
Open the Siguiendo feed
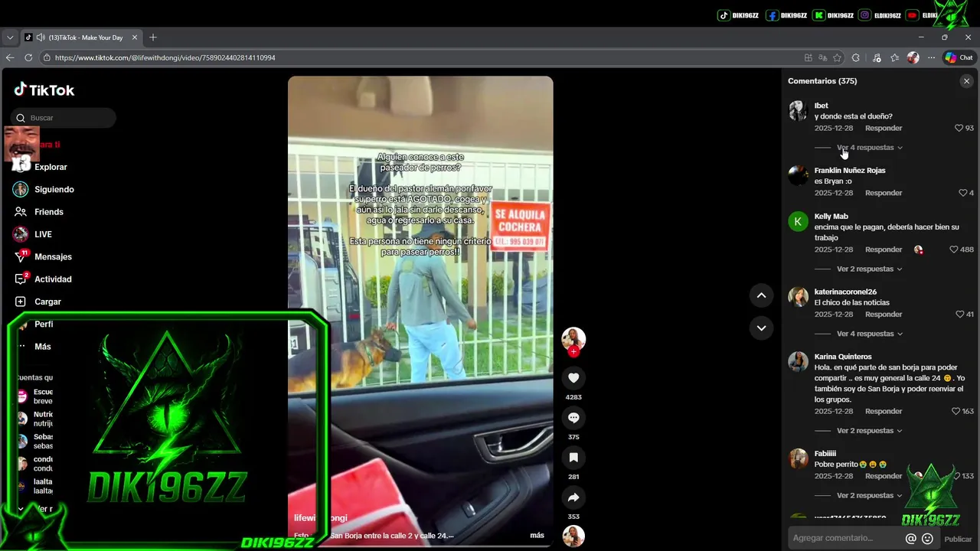point(54,189)
